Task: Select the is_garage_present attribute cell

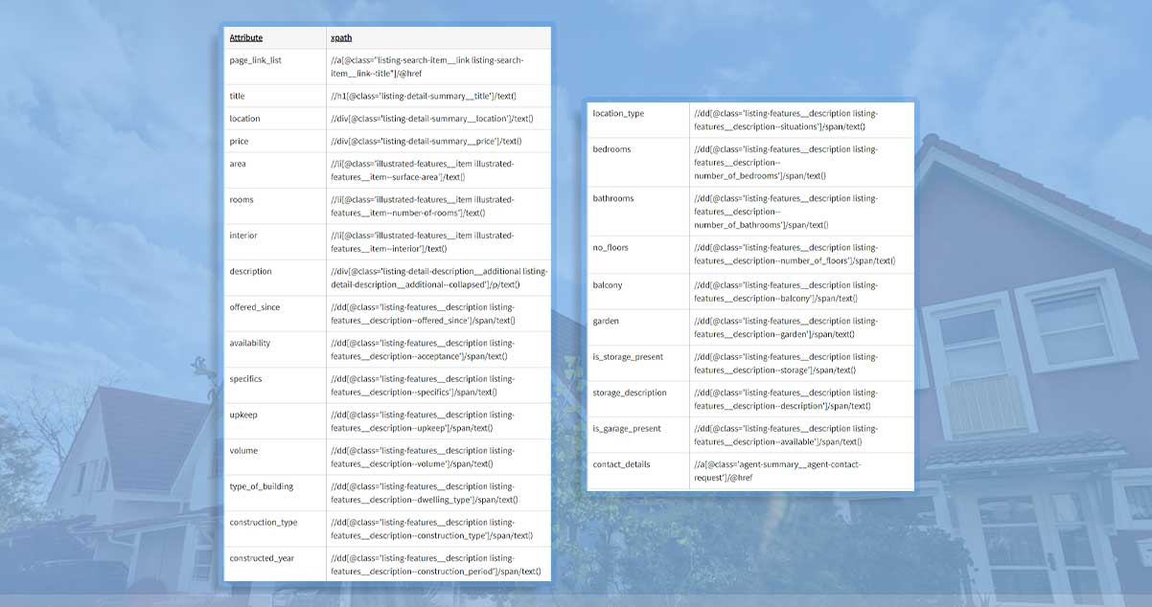Action: point(627,429)
